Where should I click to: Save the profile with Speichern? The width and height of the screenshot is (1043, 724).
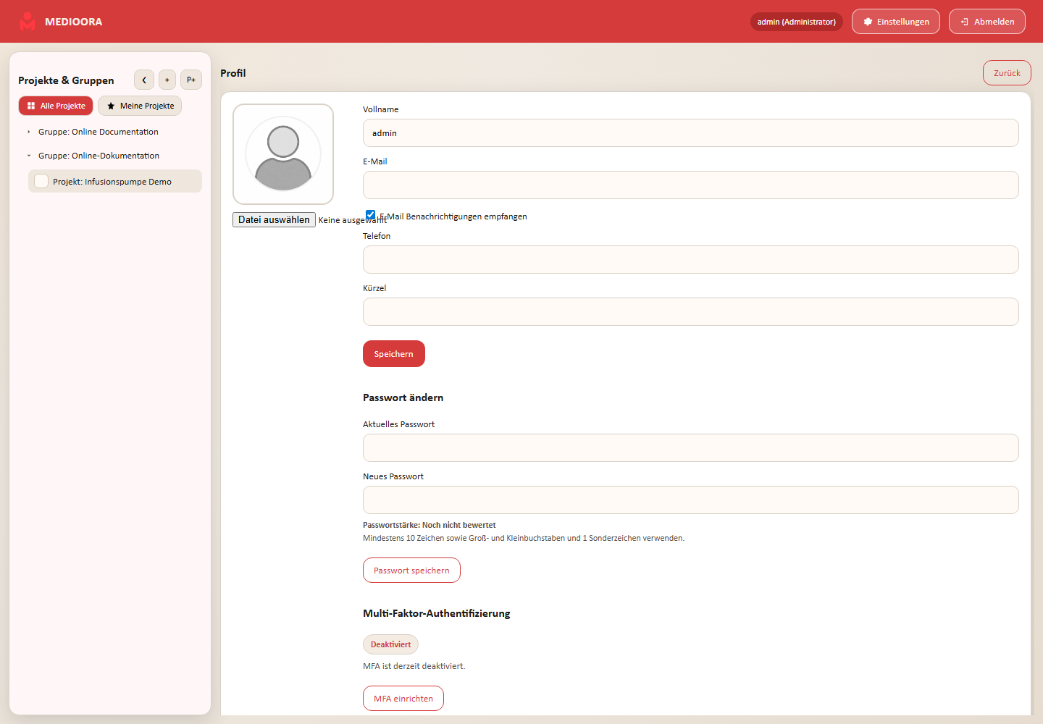tap(394, 354)
